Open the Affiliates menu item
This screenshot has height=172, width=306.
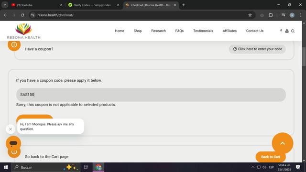[x=229, y=31]
